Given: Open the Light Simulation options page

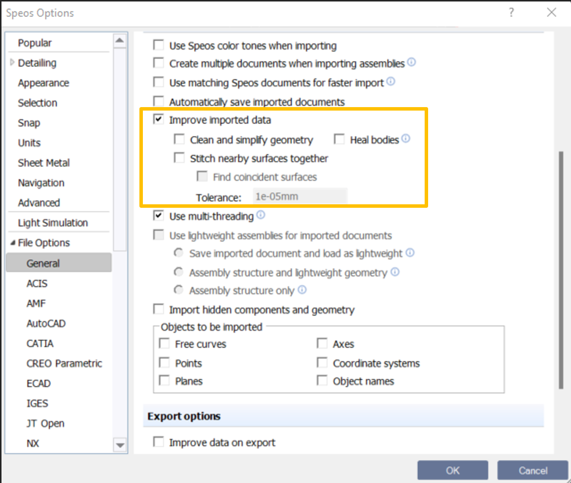Looking at the screenshot, I should [x=53, y=223].
